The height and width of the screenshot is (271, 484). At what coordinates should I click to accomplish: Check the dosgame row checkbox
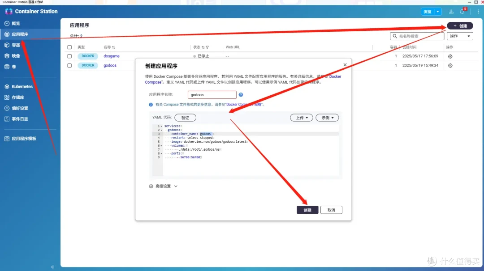(x=69, y=56)
